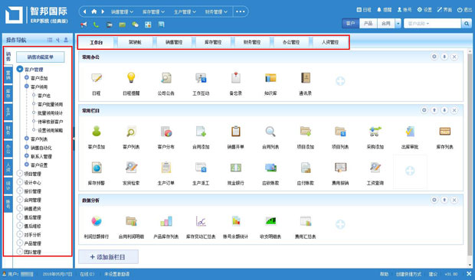Click the 添加新栏目 button

pyautogui.click(x=108, y=257)
